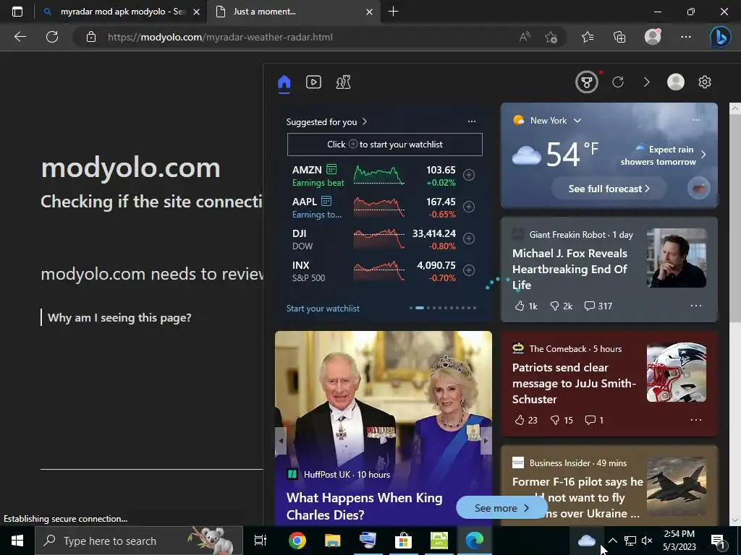This screenshot has width=741, height=555.
Task: Add AAPL to the watchlist
Action: (x=469, y=207)
